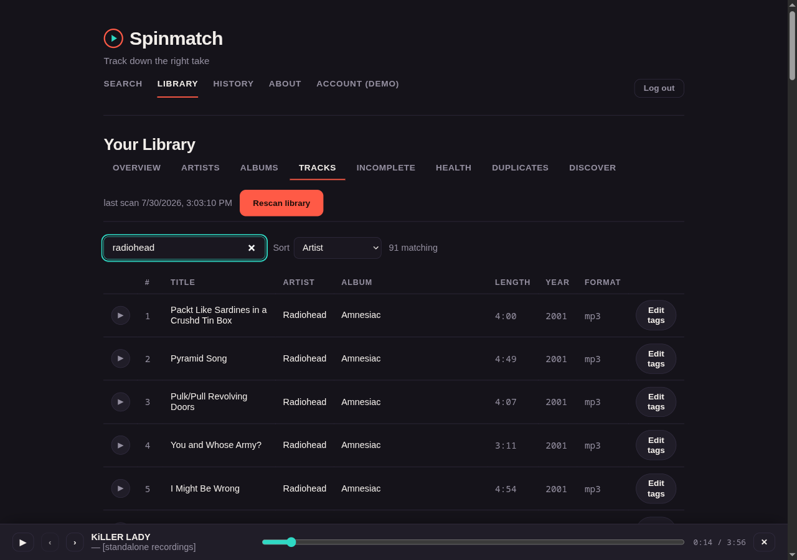Switch to the Artists library tab
The image size is (797, 560).
click(x=200, y=168)
